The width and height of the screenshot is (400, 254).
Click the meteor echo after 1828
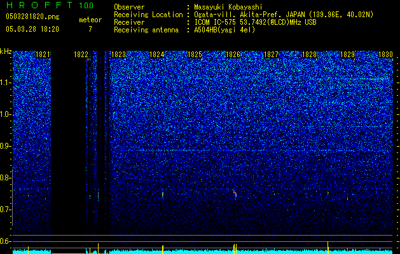(x=328, y=194)
